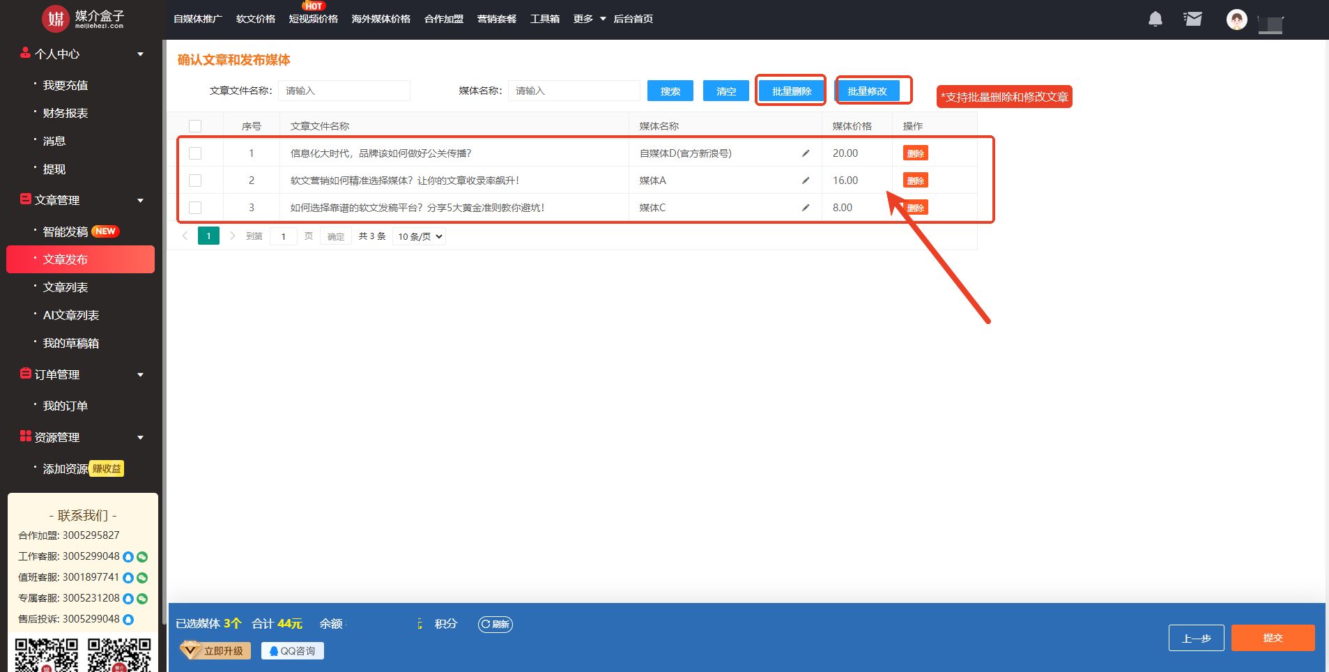Image resolution: width=1329 pixels, height=672 pixels.
Task: Click the 媒介盒子 logo
Action: click(83, 19)
